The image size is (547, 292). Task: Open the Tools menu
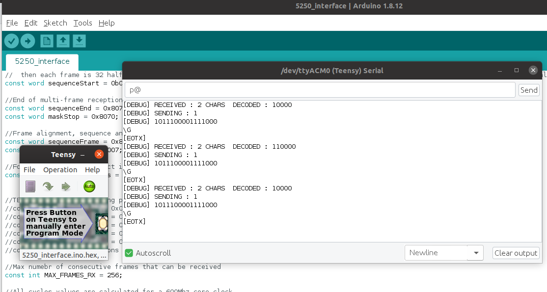pos(82,23)
